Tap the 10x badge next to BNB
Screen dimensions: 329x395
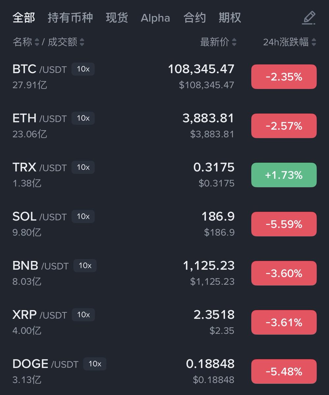coord(85,266)
